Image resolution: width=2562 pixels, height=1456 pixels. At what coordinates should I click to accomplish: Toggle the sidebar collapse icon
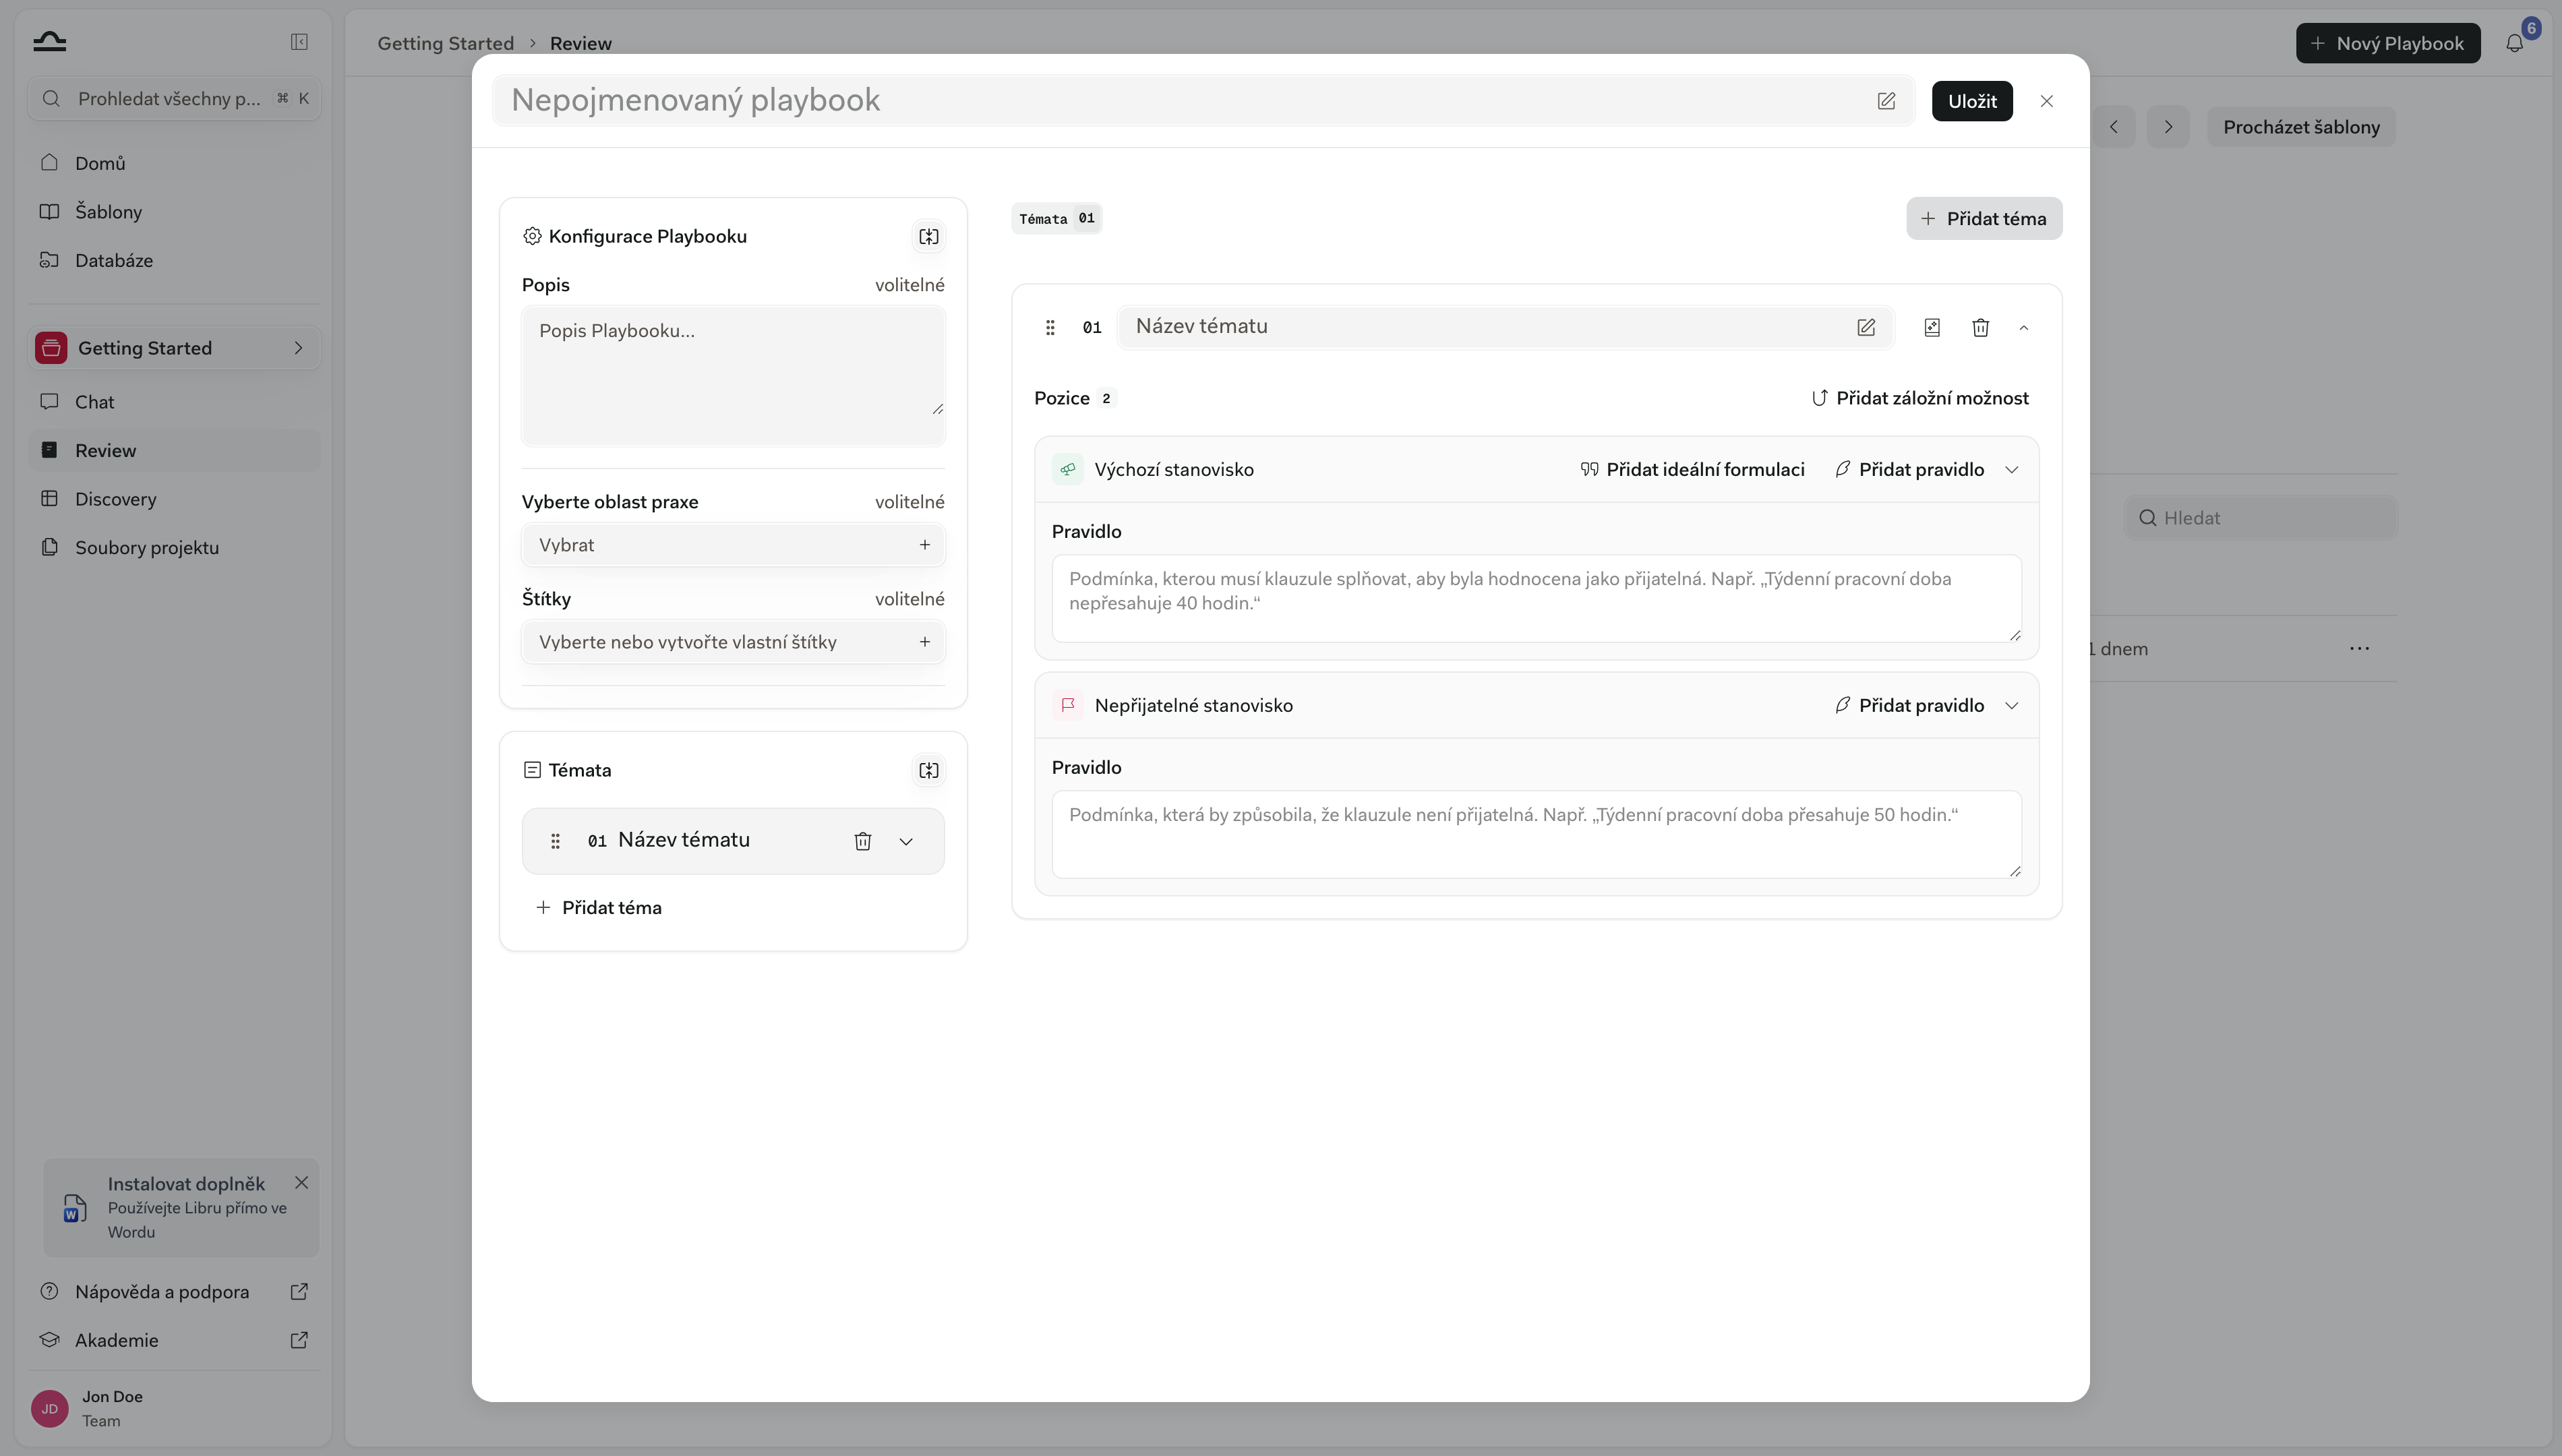299,42
